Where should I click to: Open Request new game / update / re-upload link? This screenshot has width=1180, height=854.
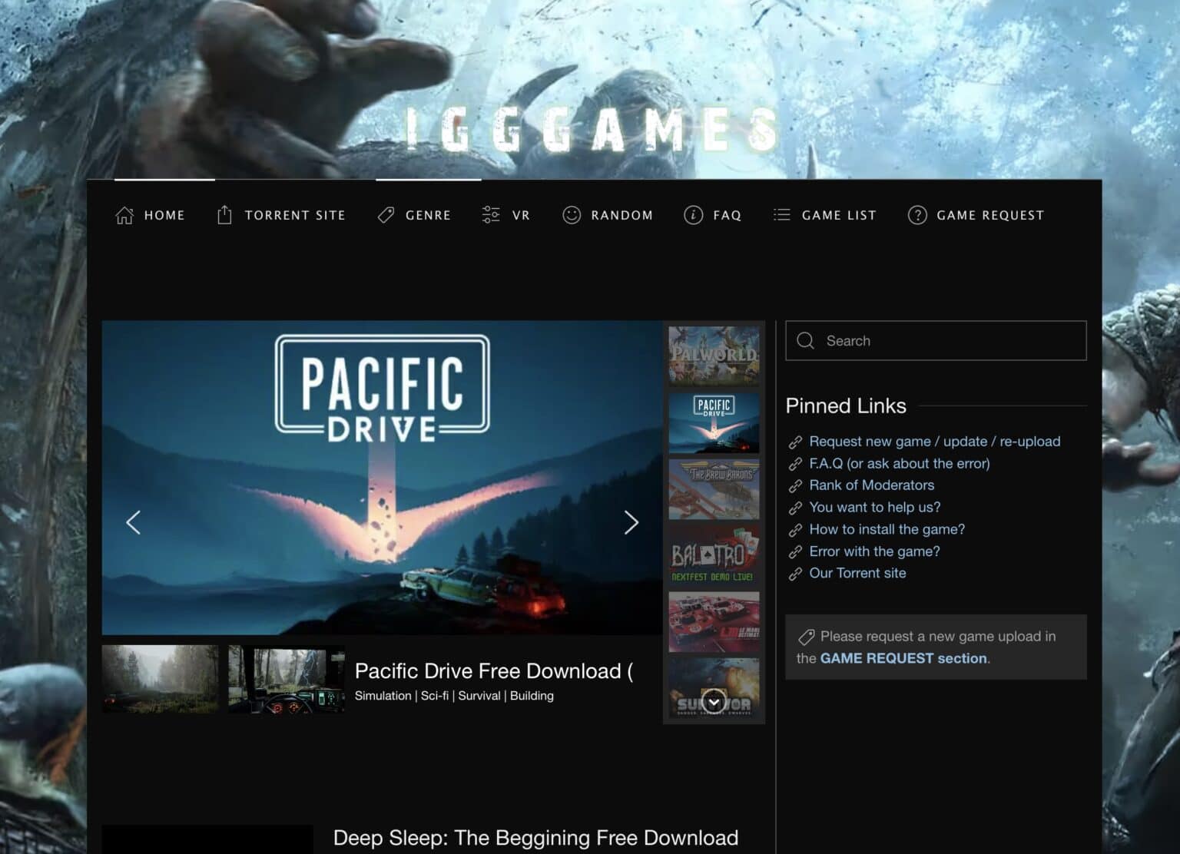click(x=934, y=442)
